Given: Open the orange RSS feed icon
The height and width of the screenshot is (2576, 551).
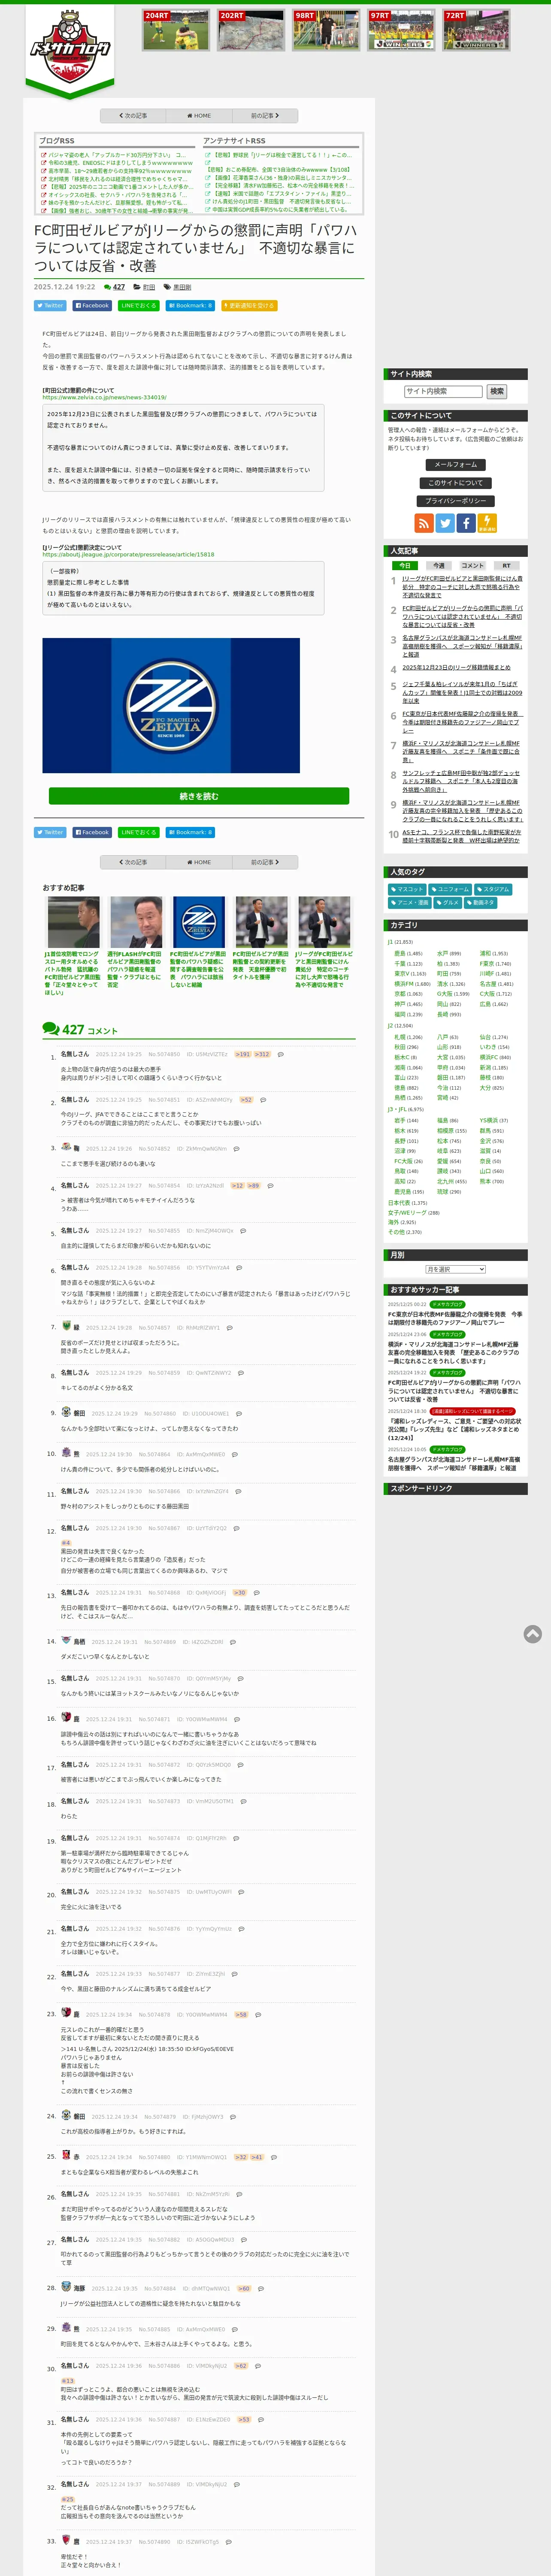Looking at the screenshot, I should click(x=424, y=523).
